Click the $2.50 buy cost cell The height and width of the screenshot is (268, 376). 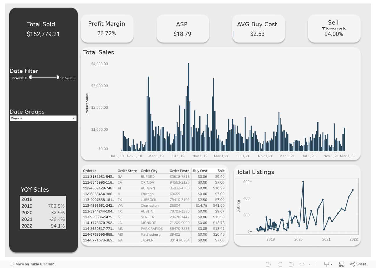pos(202,200)
